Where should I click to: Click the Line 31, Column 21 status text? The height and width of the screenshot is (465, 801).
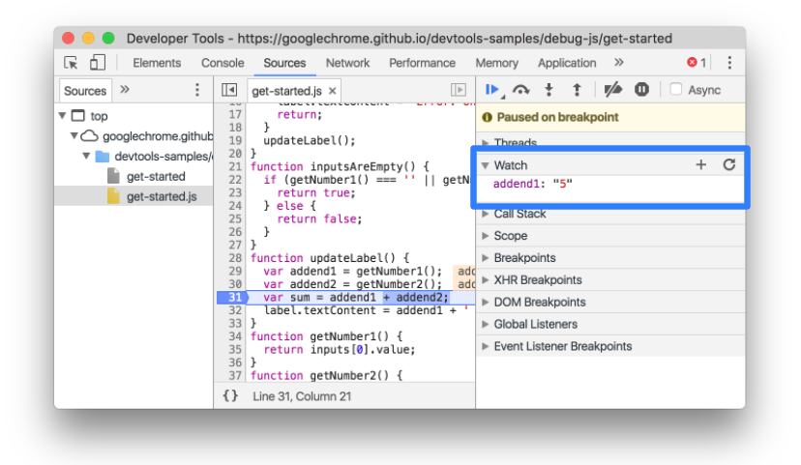302,396
